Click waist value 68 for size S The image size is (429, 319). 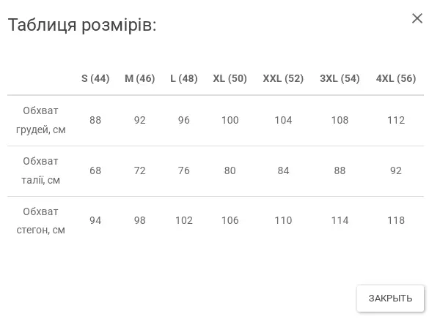(95, 170)
